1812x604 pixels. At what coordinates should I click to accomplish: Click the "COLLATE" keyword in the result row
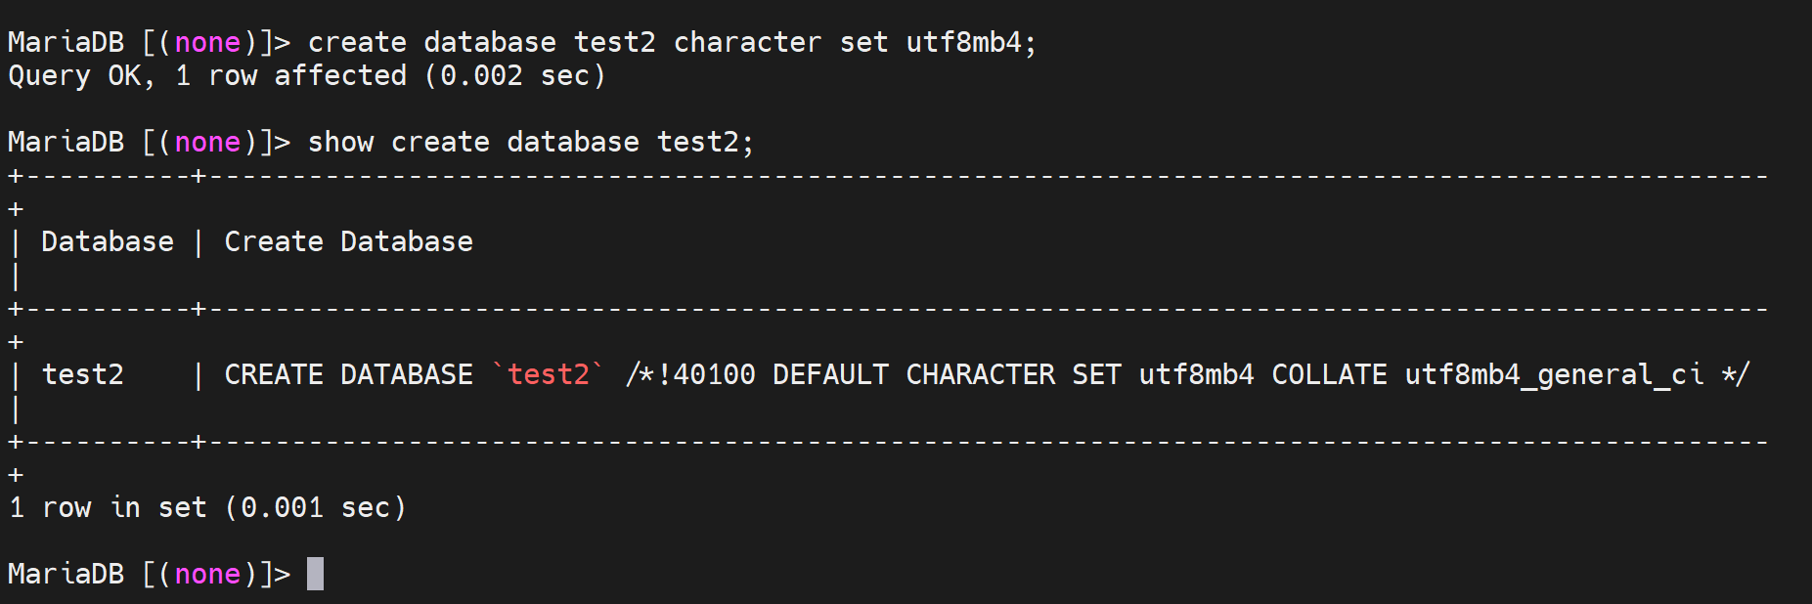tap(1329, 375)
